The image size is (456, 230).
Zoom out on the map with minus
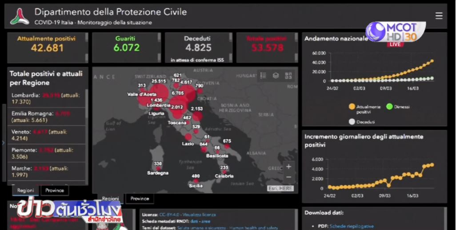[288, 177]
